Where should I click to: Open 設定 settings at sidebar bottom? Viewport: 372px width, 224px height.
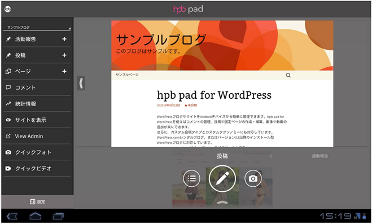pos(37,202)
